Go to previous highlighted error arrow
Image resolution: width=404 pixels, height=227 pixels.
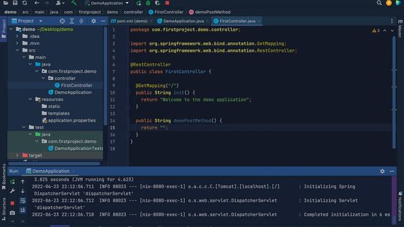coord(384,31)
